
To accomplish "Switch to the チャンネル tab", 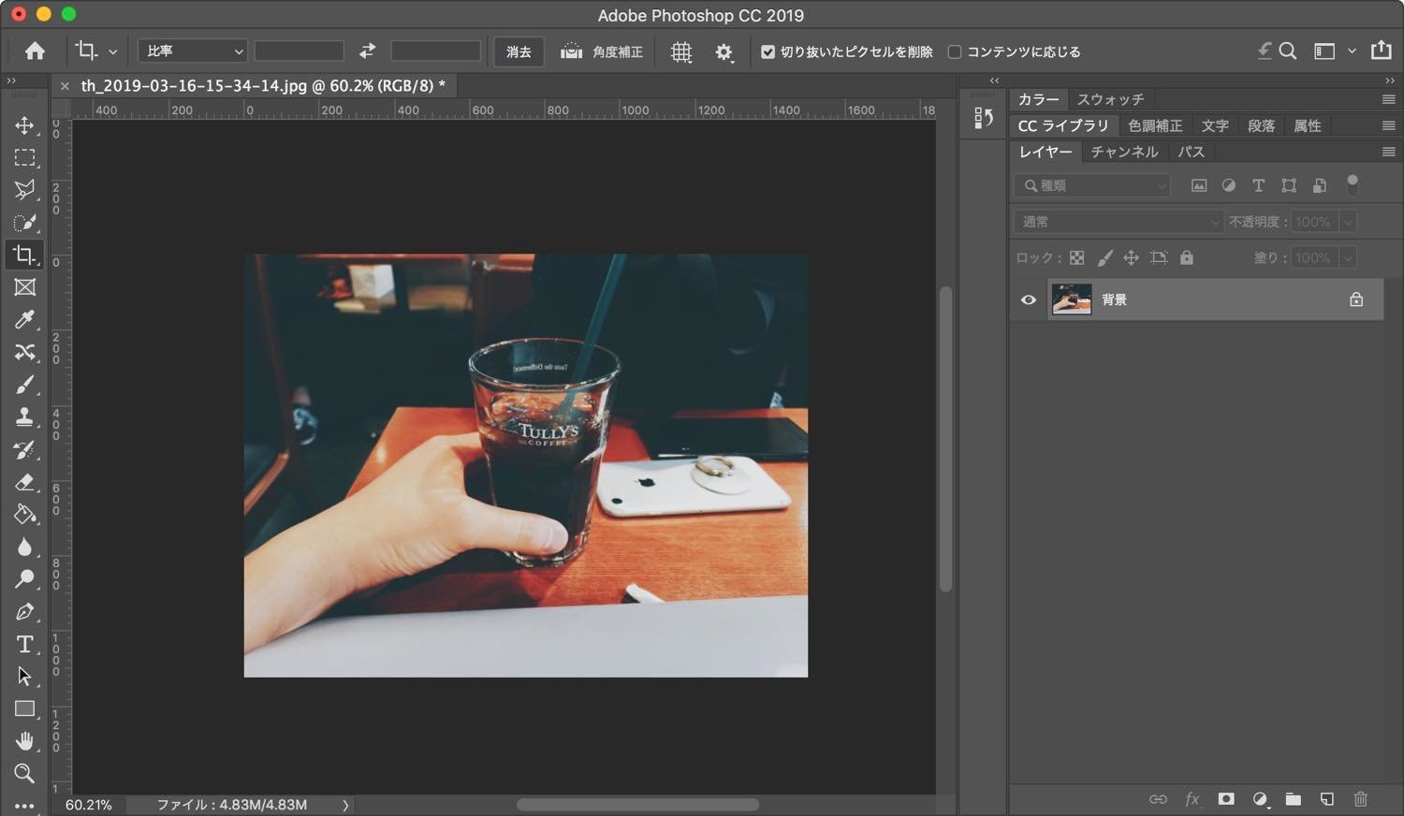I will (x=1124, y=152).
